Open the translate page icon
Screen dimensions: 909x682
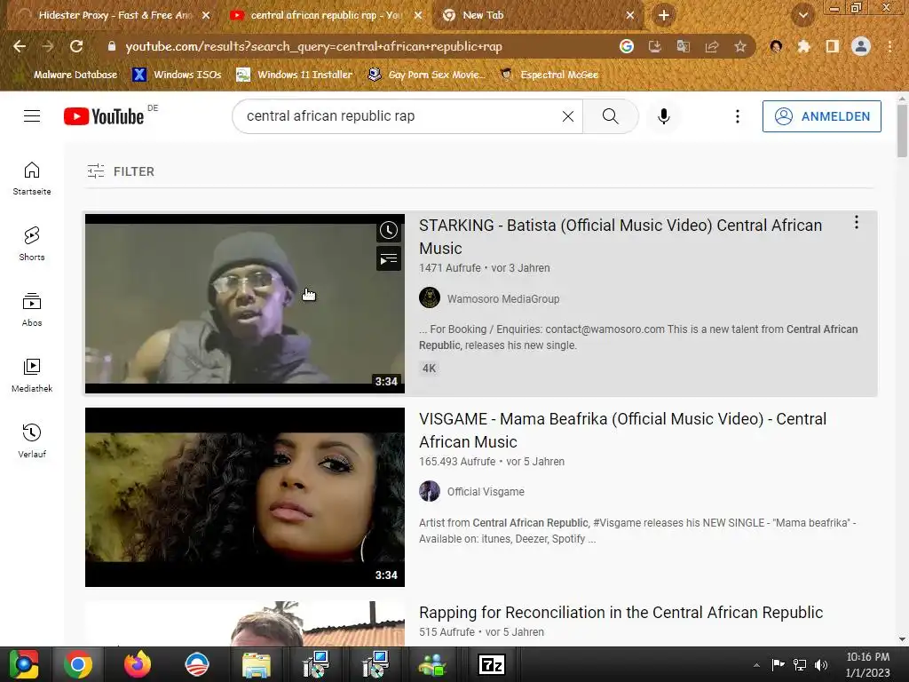pyautogui.click(x=683, y=46)
